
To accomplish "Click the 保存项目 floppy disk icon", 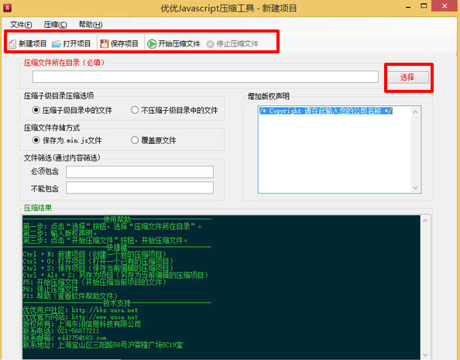I will coord(104,43).
